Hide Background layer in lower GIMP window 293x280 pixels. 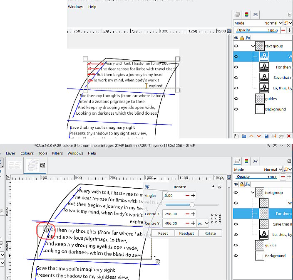[x=236, y=255]
